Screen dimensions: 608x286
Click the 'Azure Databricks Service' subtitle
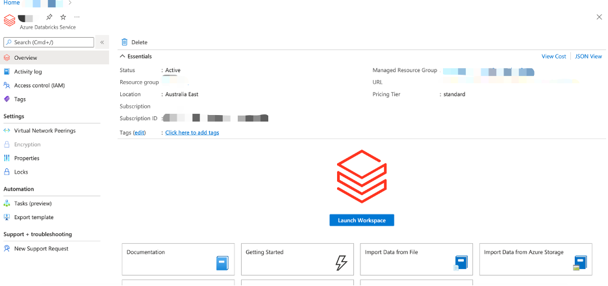47,27
